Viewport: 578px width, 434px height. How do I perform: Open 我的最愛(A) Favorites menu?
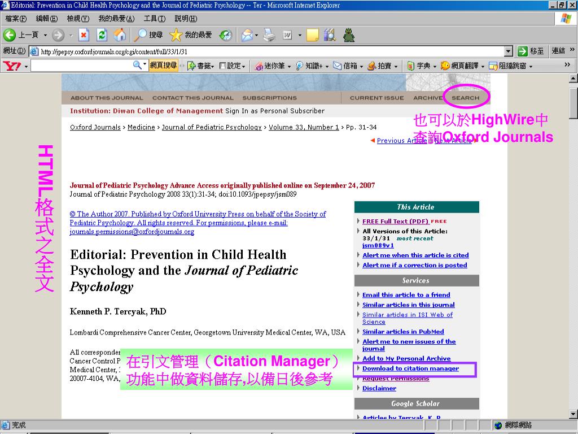(x=116, y=19)
